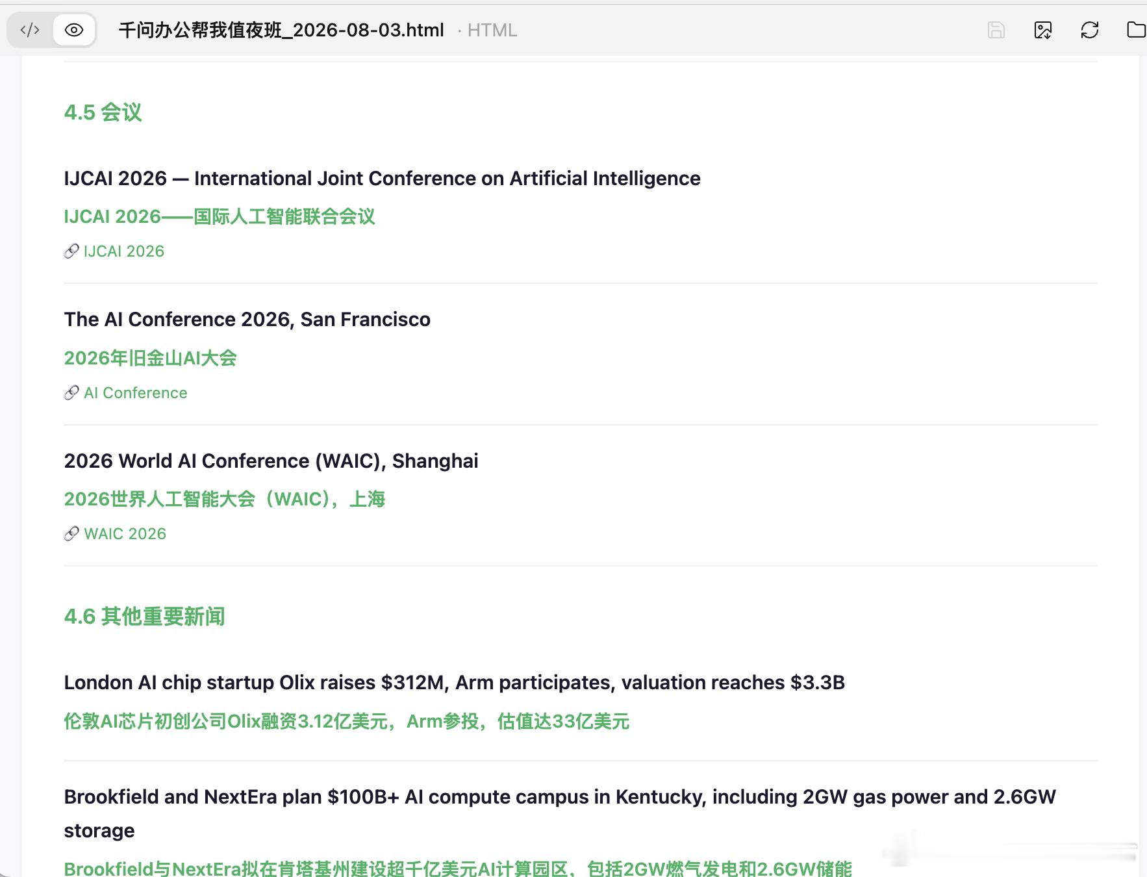Open the AI Conference link
This screenshot has width=1147, height=877.
pyautogui.click(x=136, y=393)
